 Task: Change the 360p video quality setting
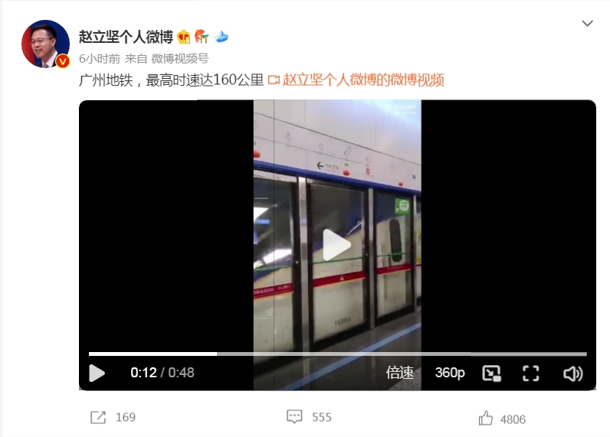click(450, 373)
